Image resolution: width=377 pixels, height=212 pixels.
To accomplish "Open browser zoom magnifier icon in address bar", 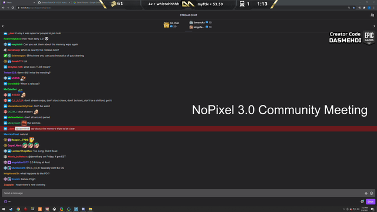I will click(x=349, y=8).
